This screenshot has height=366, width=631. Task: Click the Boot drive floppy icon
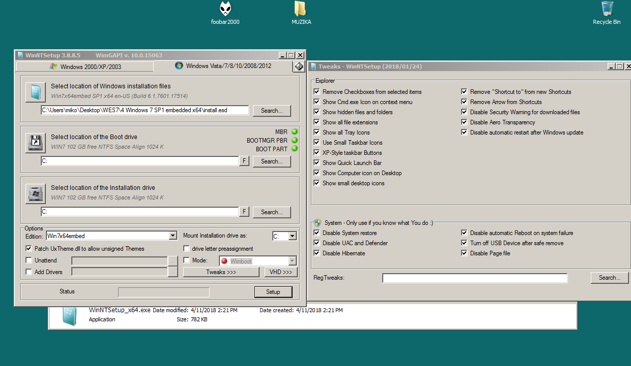[x=36, y=143]
